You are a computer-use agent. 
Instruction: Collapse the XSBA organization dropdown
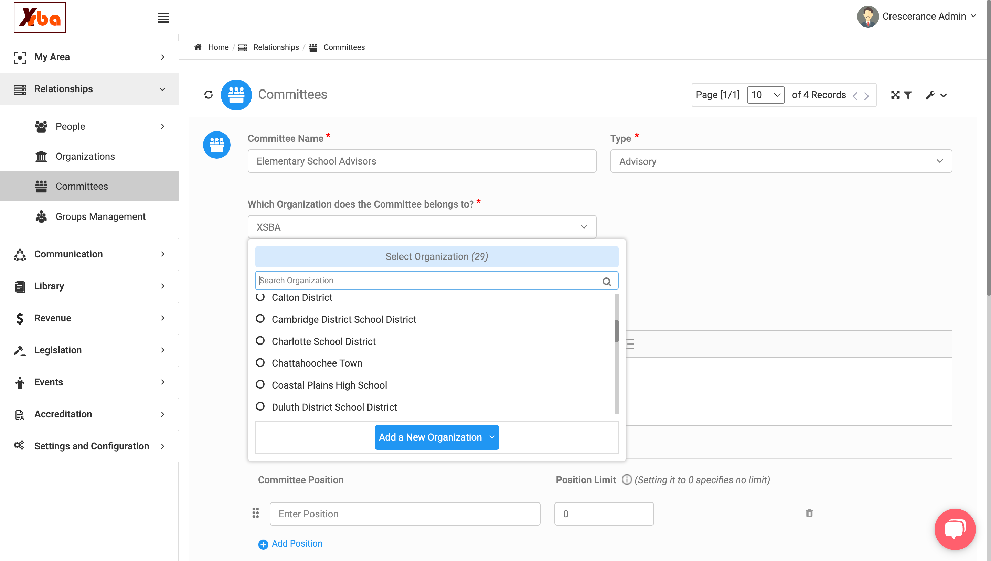click(422, 227)
